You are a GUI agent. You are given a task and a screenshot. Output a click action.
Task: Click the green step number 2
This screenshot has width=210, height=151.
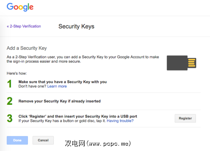(10, 101)
